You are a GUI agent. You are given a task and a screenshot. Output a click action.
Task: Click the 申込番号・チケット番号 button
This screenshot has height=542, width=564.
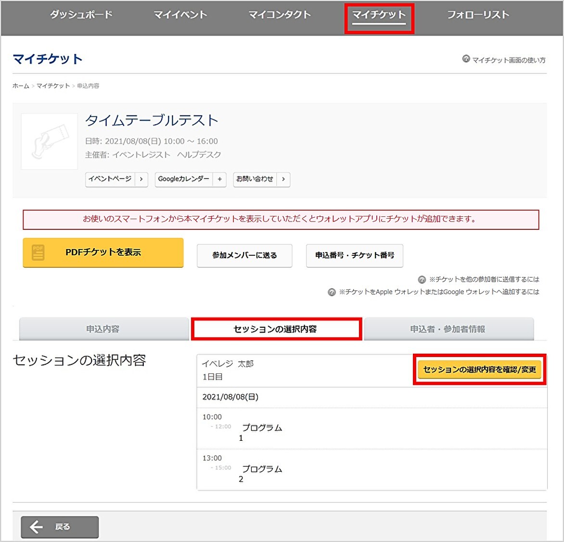(354, 256)
